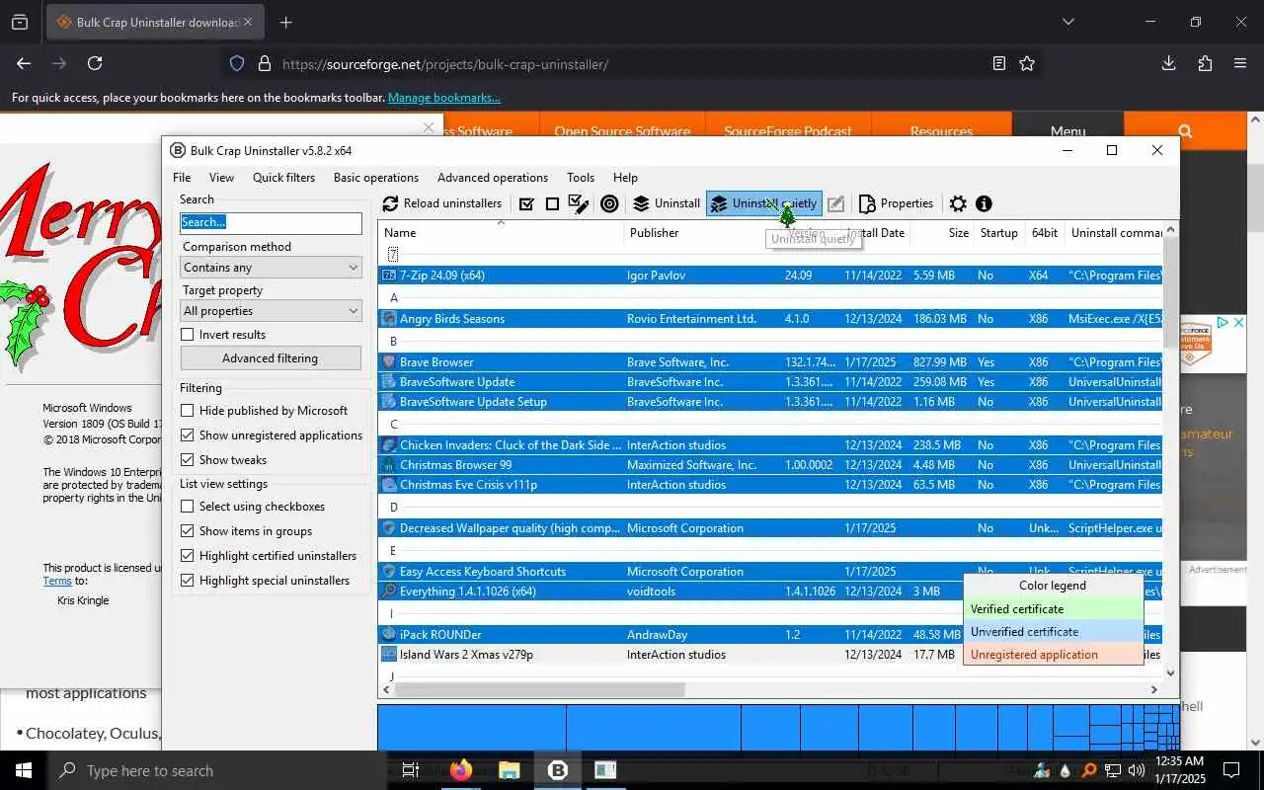Open the Quick filters menu
Screen dimensions: 1264x790
(x=283, y=178)
